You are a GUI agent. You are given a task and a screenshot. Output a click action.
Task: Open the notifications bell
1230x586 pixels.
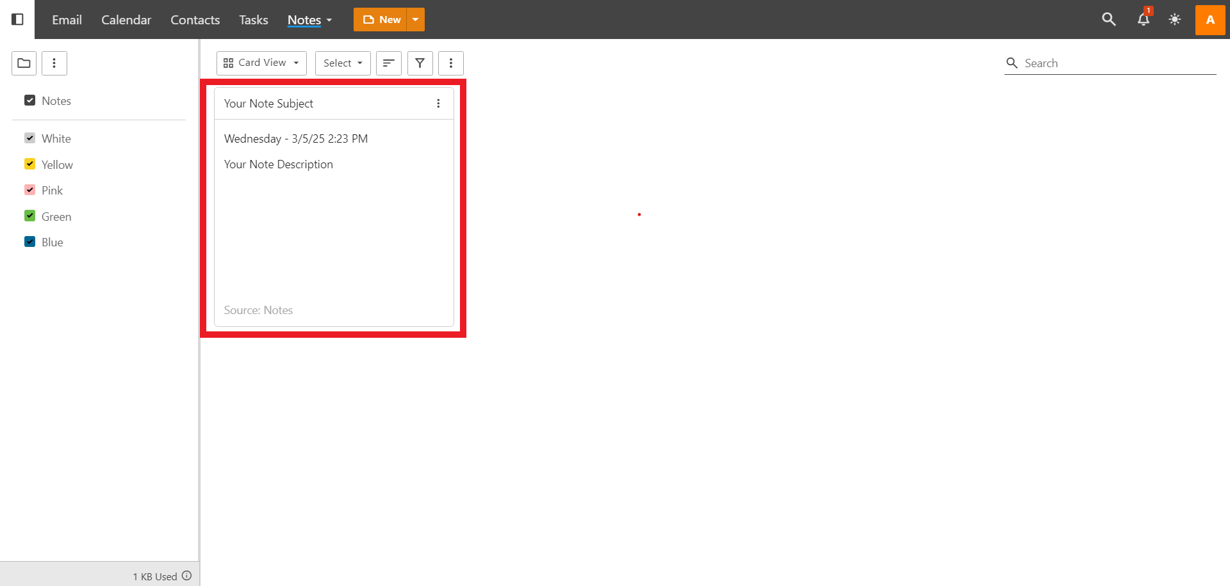click(1144, 19)
